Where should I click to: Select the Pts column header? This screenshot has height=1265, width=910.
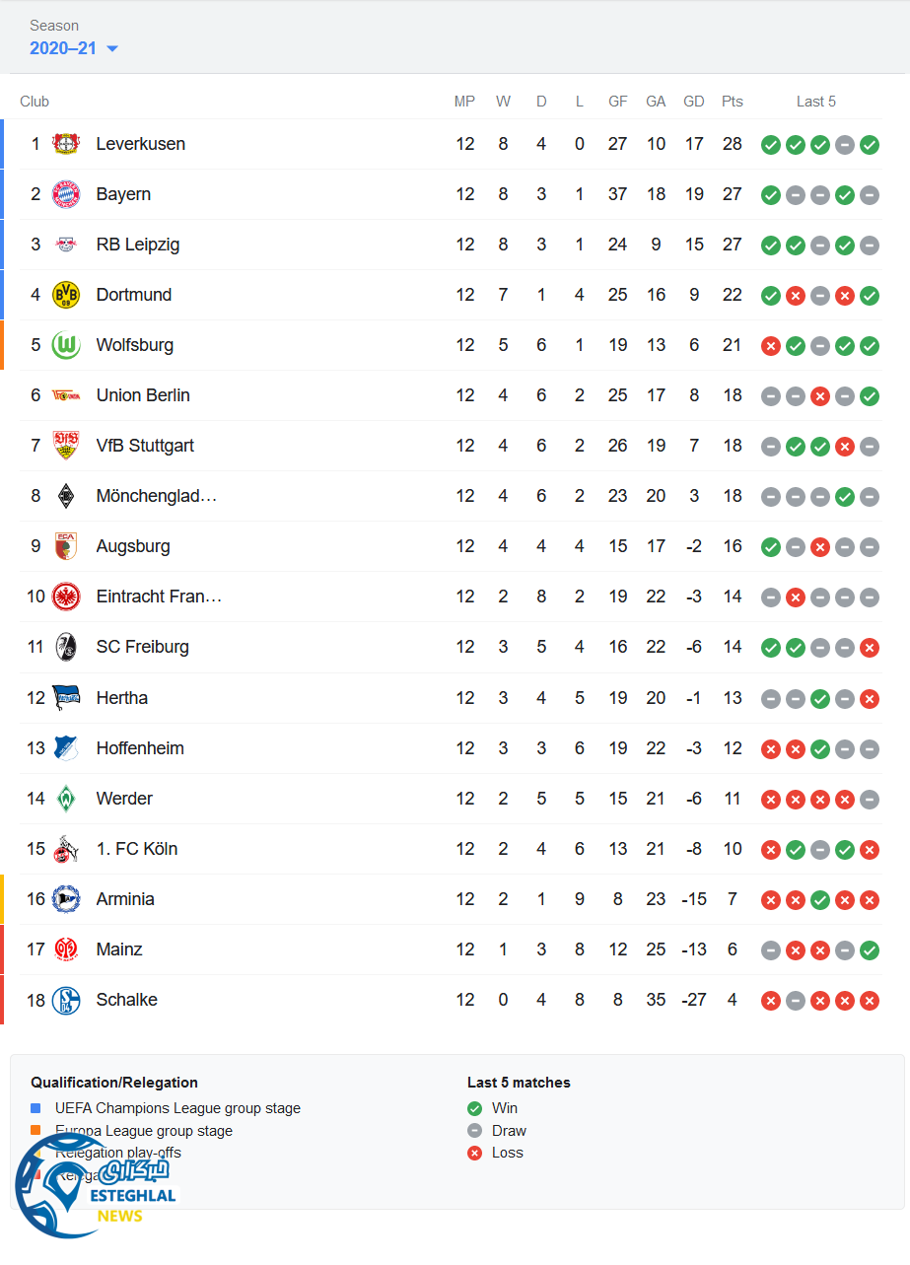(x=732, y=102)
